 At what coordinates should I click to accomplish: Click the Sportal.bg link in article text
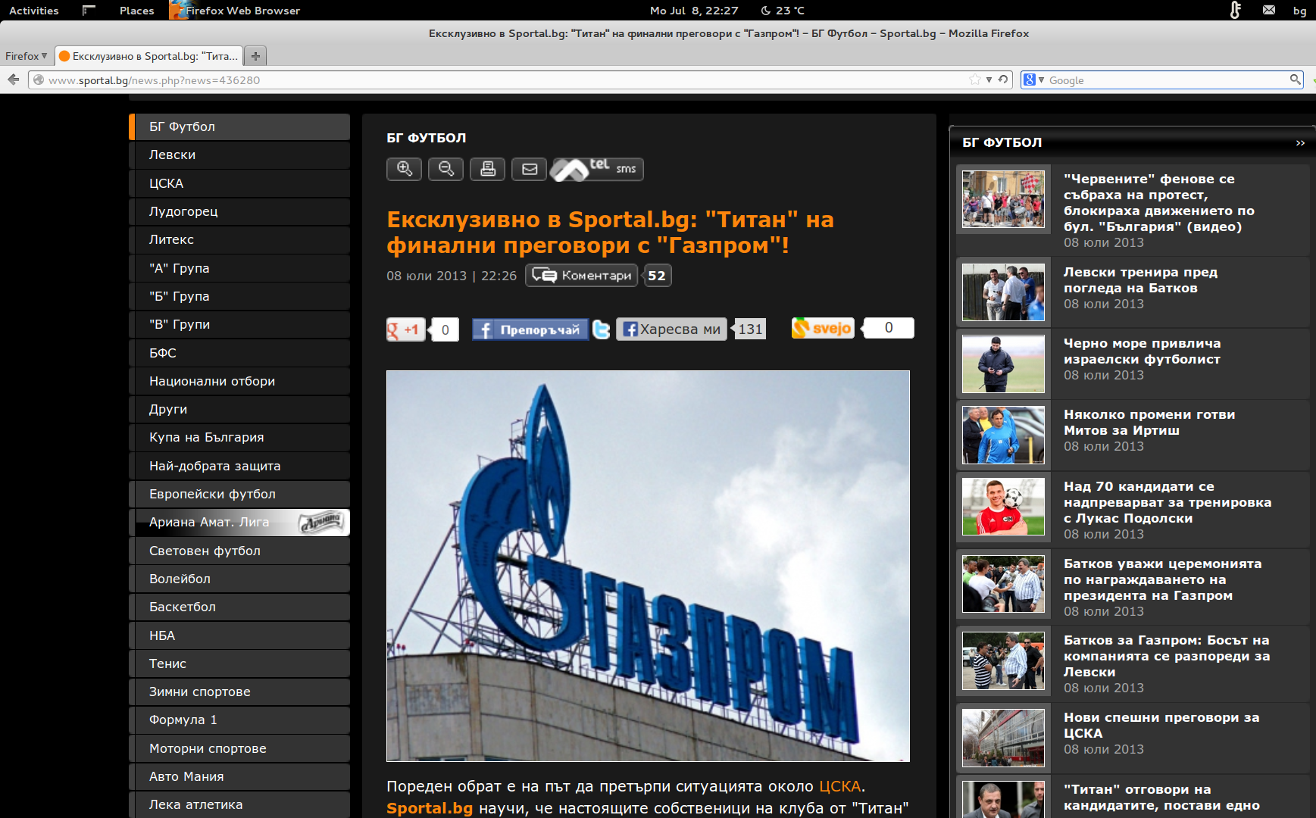pos(430,808)
